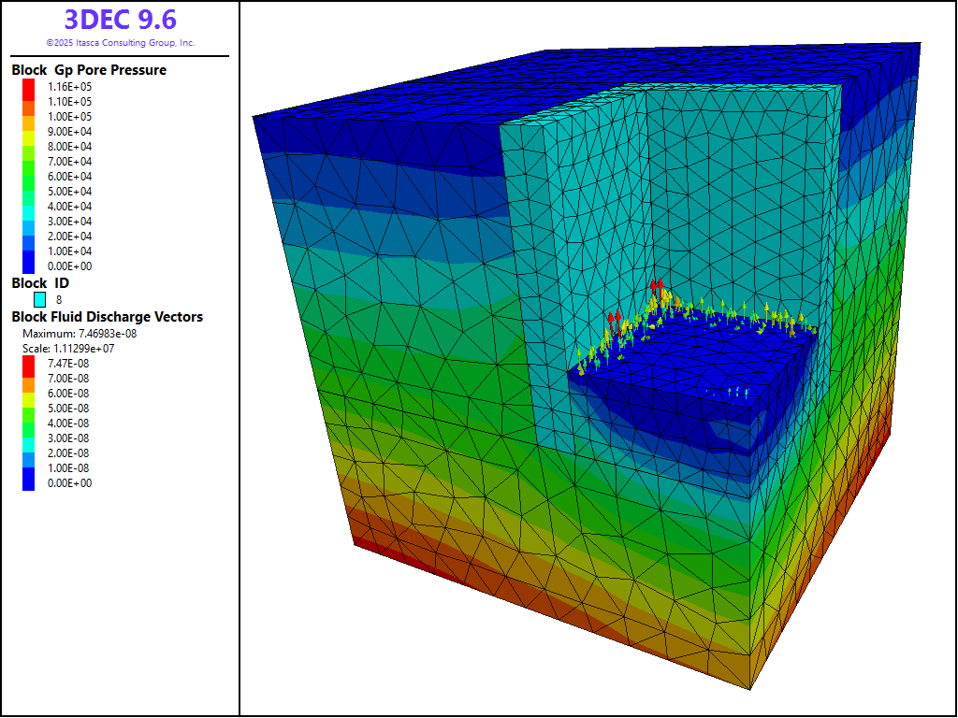
Task: Open the Itasca Consulting Group copyright line
Action: click(120, 43)
